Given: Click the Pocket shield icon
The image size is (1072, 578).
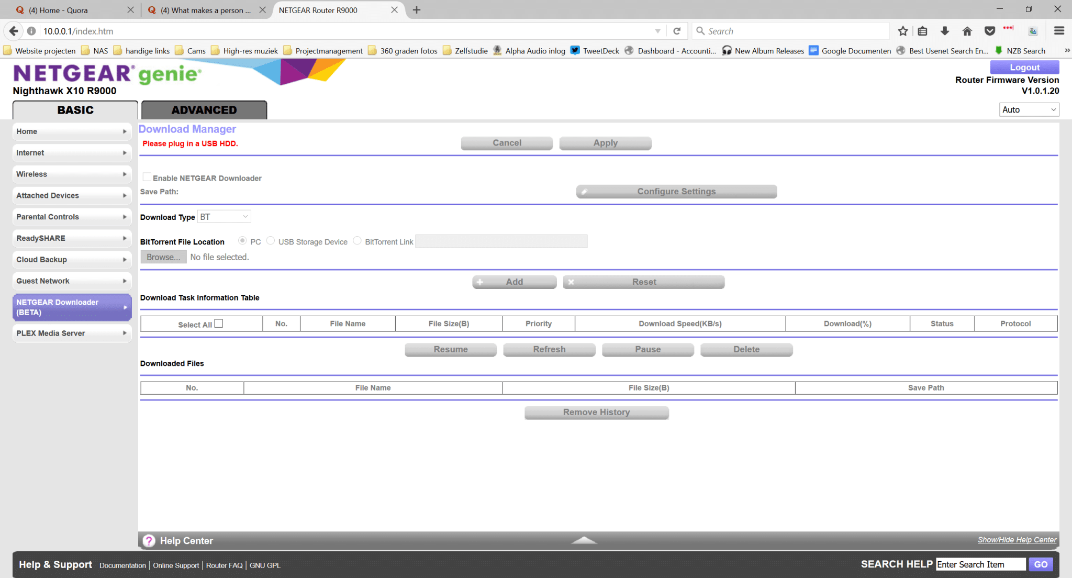Looking at the screenshot, I should [989, 31].
